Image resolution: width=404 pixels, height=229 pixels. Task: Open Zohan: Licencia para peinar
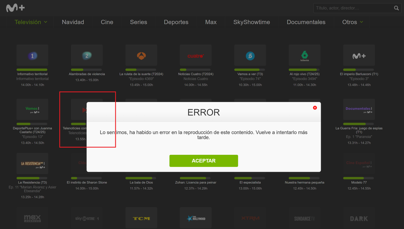coord(196,182)
